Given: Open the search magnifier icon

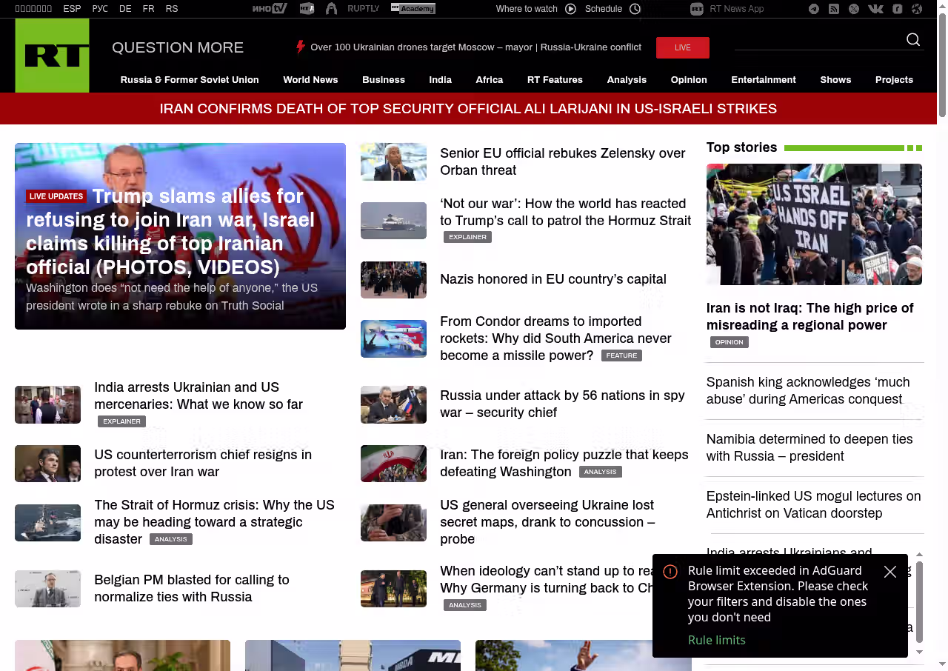Looking at the screenshot, I should [913, 40].
